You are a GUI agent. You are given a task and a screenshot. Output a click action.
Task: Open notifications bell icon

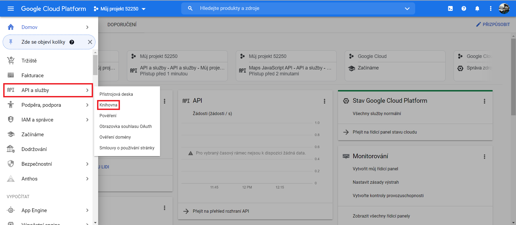[x=477, y=9]
